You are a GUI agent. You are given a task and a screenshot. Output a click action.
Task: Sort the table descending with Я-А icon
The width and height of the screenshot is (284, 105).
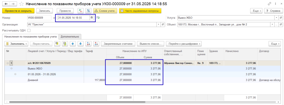click(96, 44)
